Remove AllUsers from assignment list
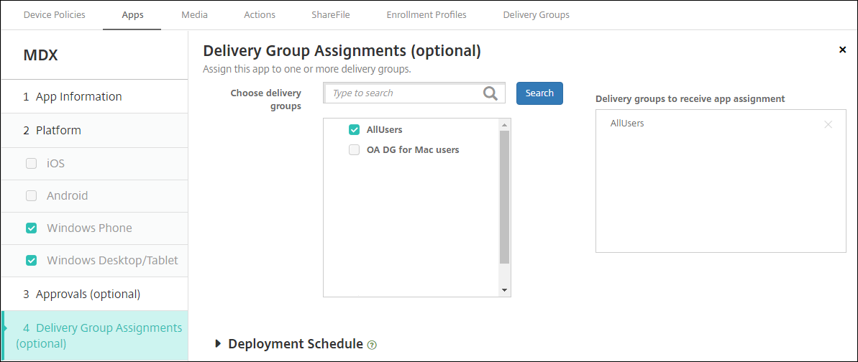 point(828,124)
